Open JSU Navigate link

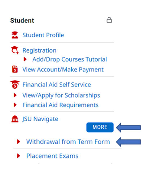(40, 119)
